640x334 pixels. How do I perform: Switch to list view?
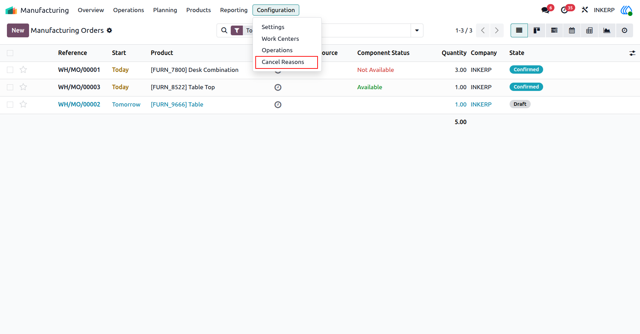pyautogui.click(x=519, y=30)
